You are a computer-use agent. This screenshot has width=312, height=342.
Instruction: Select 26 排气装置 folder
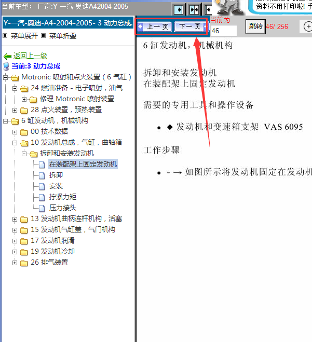pyautogui.click(x=49, y=263)
